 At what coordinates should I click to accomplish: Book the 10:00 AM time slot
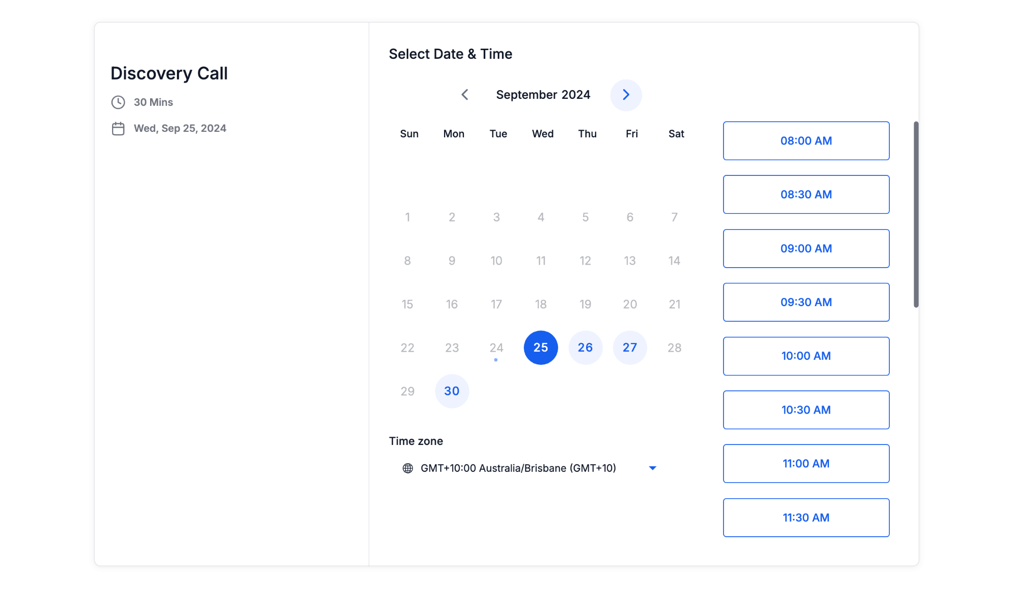(806, 356)
